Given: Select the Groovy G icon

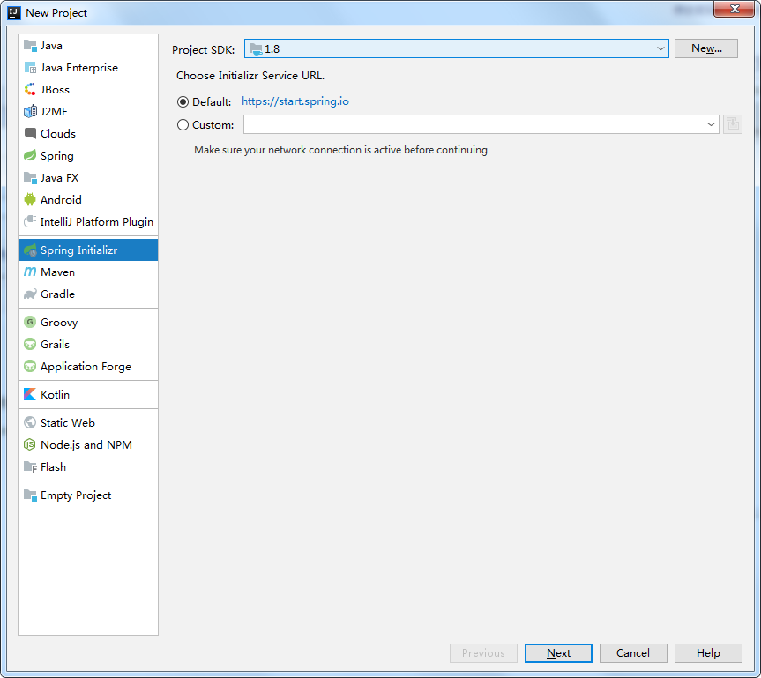Looking at the screenshot, I should pos(30,322).
